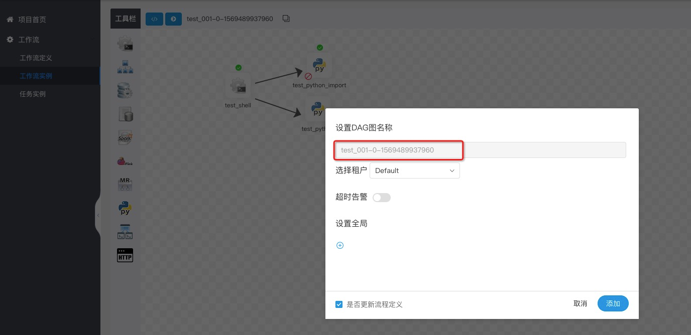Select the Spark task tool icon
The width and height of the screenshot is (691, 335).
click(x=125, y=137)
